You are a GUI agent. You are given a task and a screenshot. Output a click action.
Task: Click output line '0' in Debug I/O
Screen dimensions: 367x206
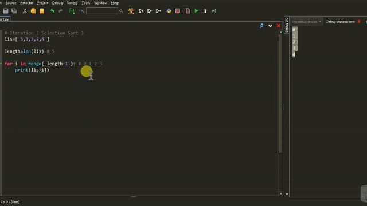[294, 30]
